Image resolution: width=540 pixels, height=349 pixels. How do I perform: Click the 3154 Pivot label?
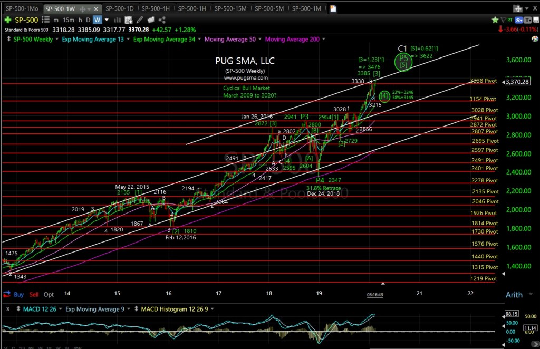pos(483,99)
